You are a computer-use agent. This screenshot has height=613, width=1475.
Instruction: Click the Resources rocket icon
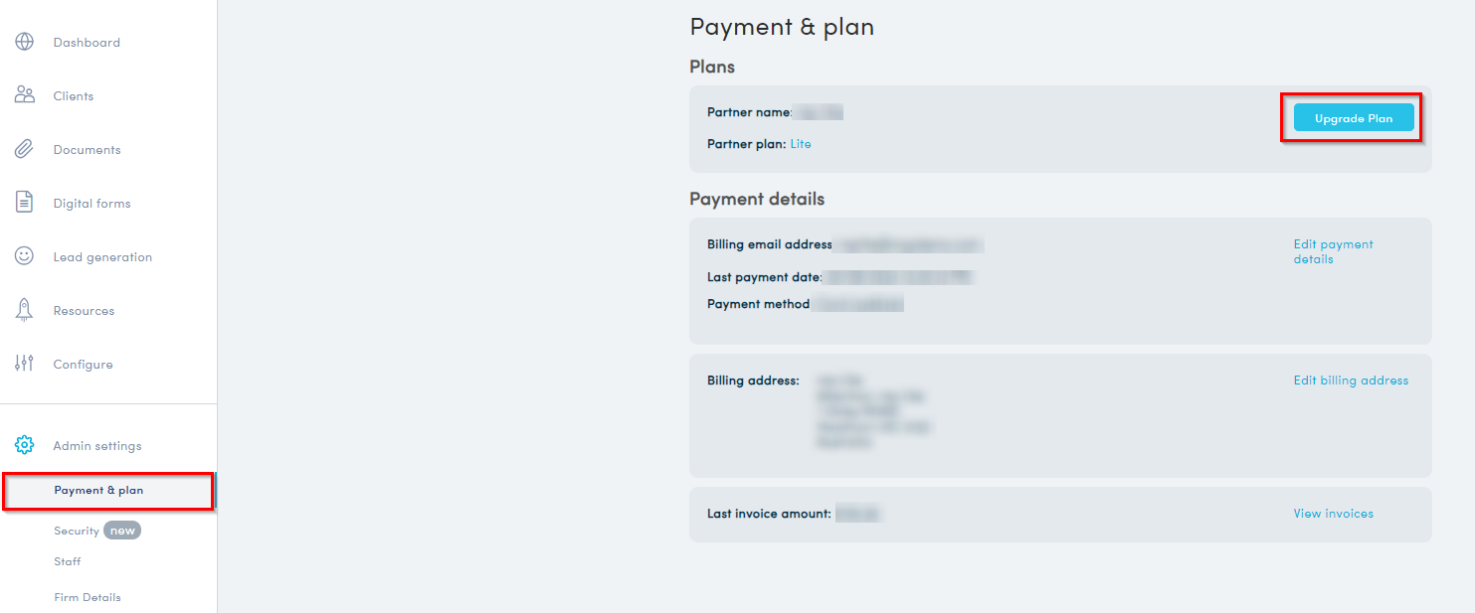[24, 310]
